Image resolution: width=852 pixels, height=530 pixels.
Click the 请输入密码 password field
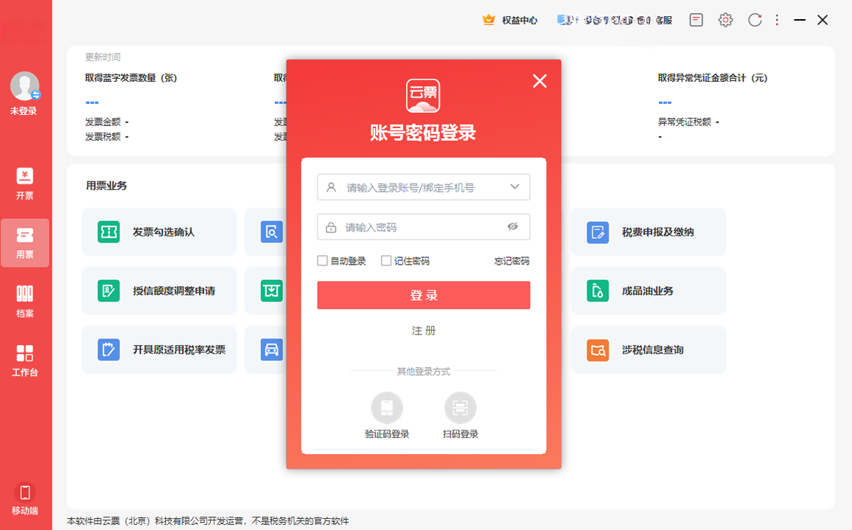pyautogui.click(x=423, y=227)
